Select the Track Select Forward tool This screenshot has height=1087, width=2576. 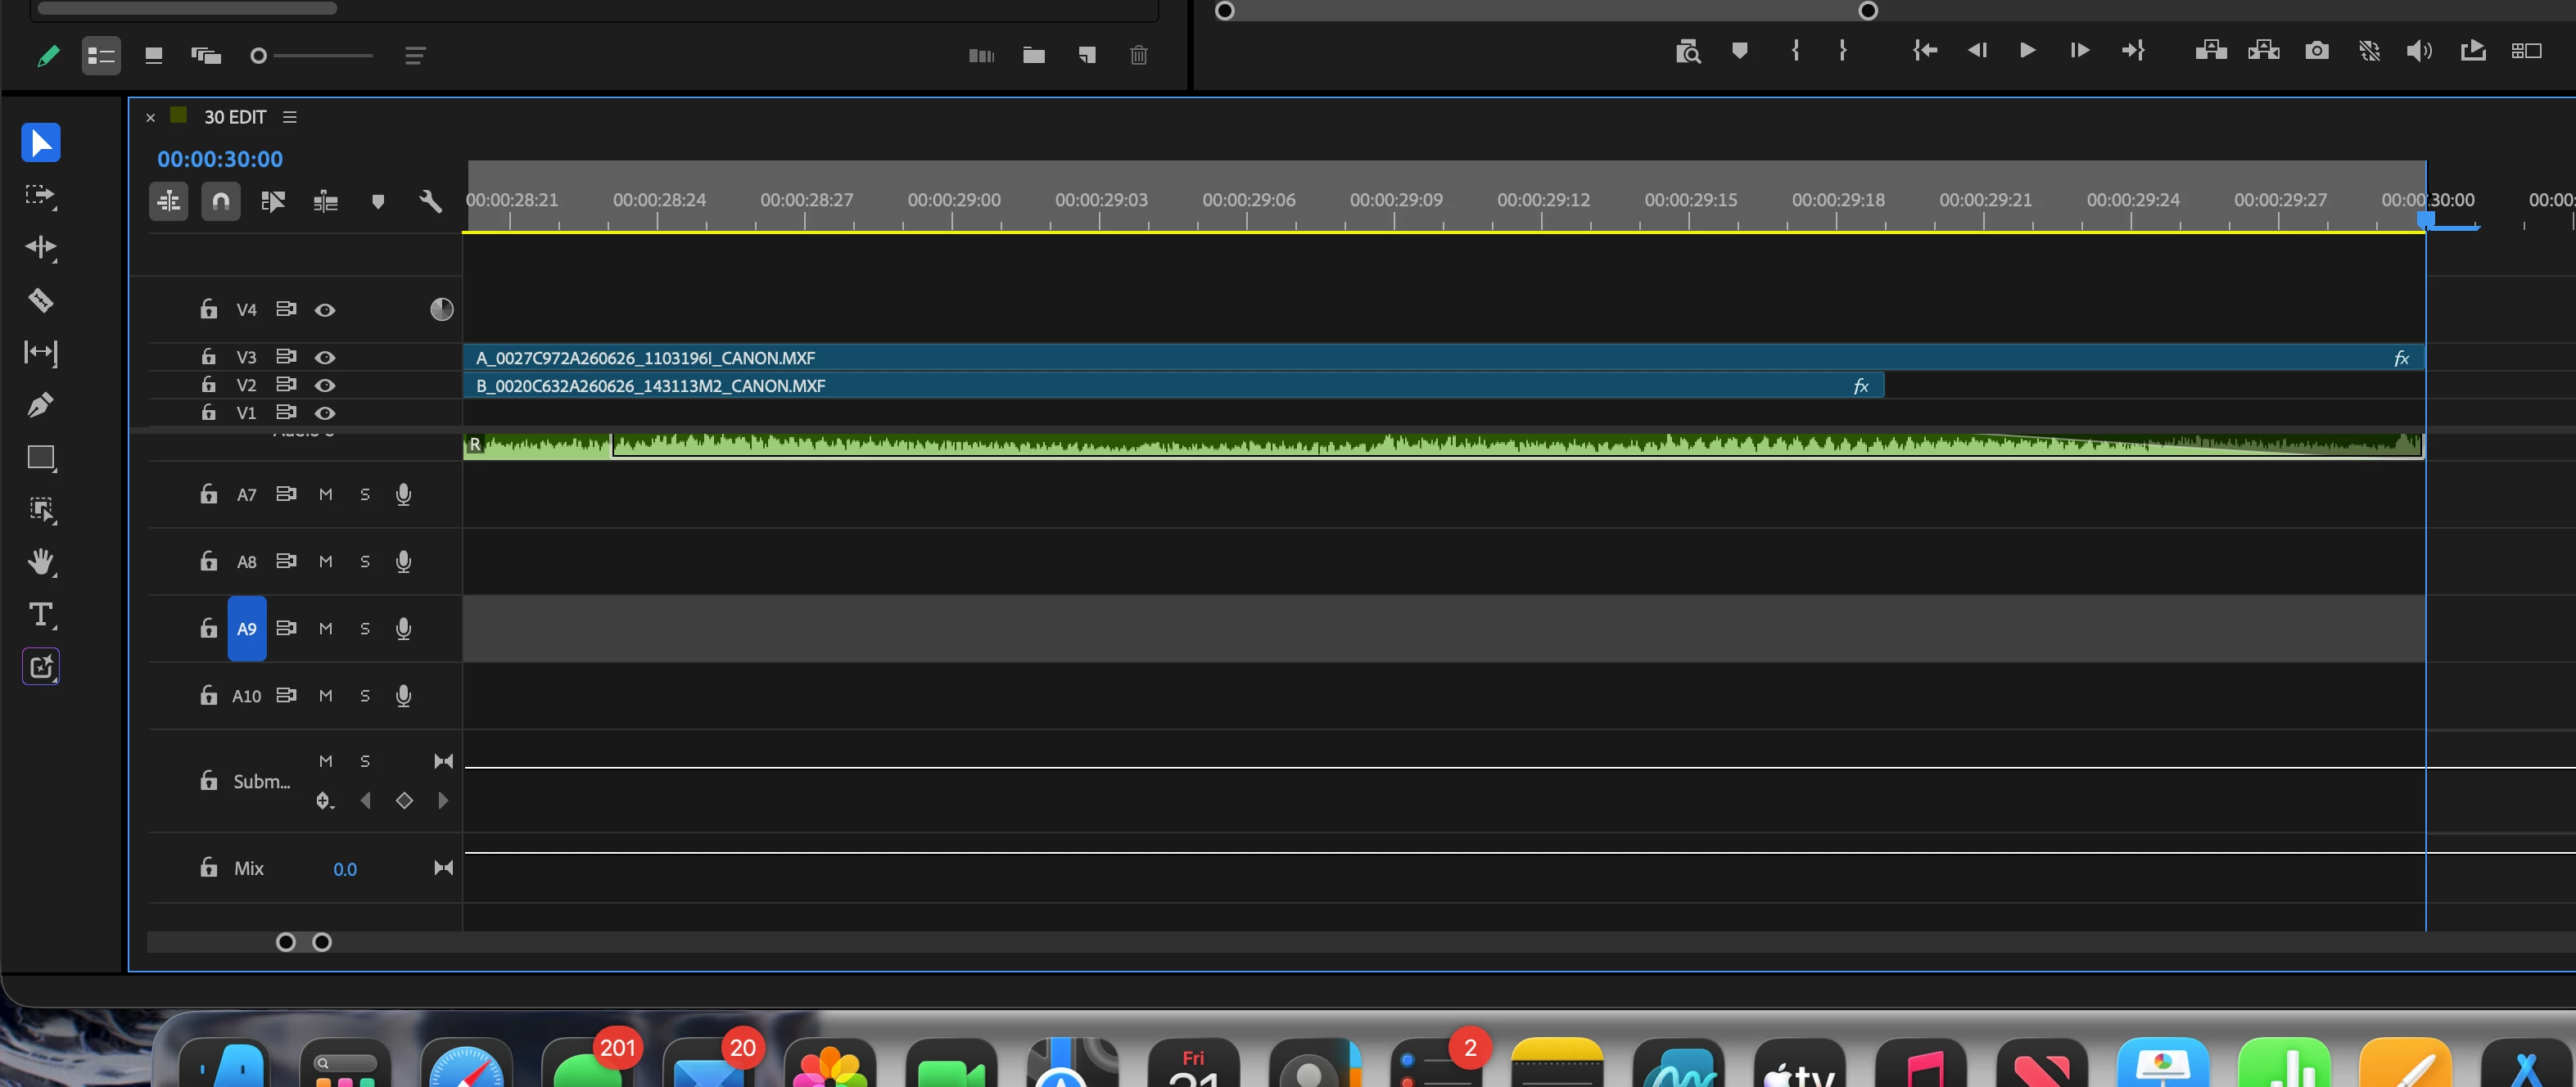41,195
